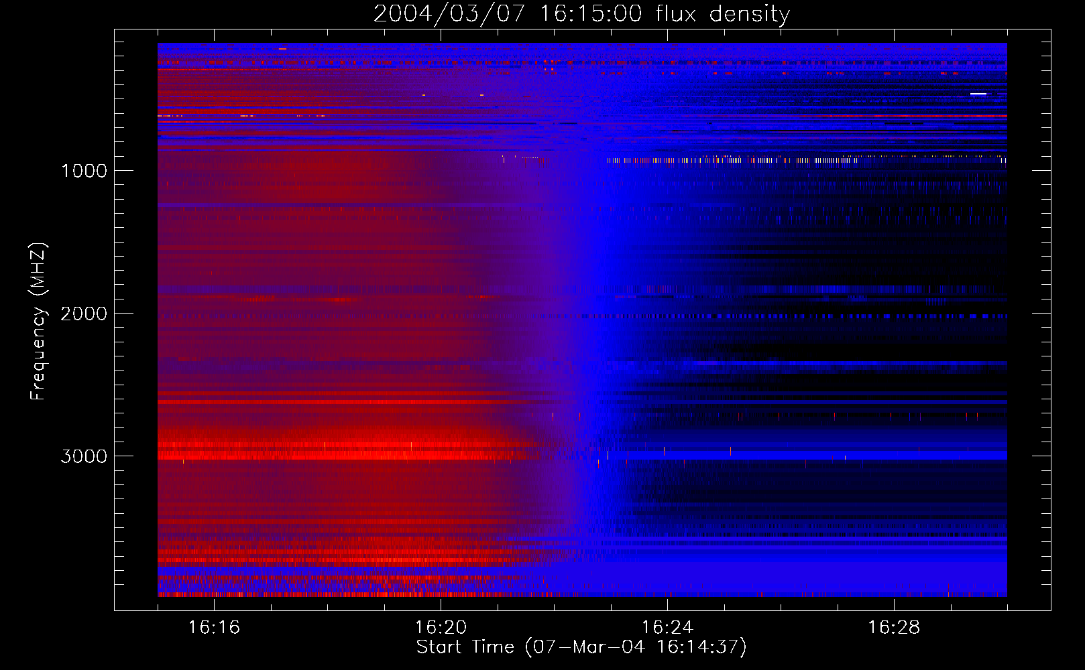Click the 'Start Time (07-Mar-04 16:14:37)' label
The width and height of the screenshot is (1085, 670).
(x=581, y=647)
